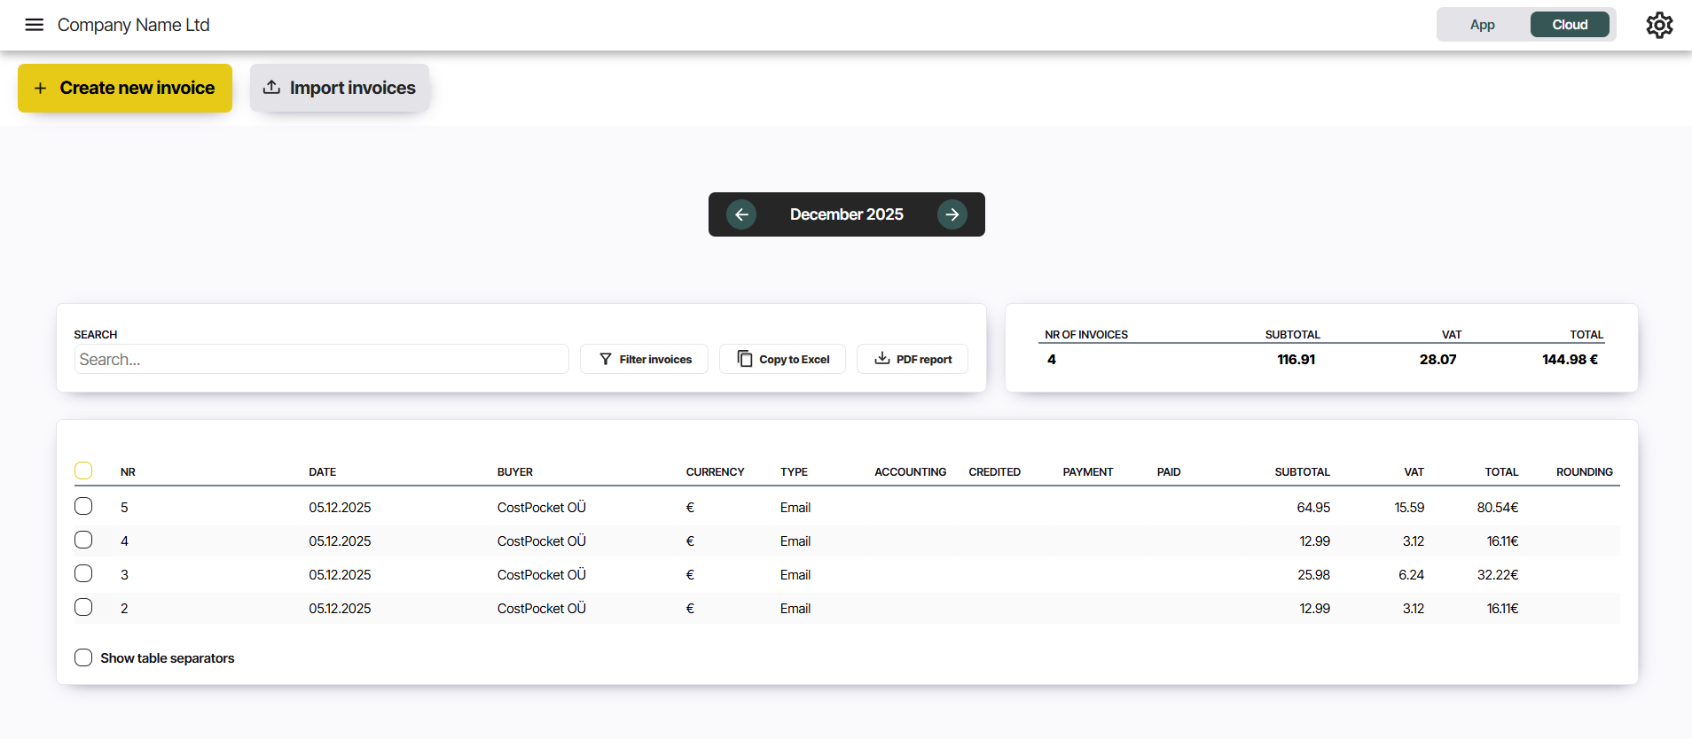Click the Filter invoices funnel icon
This screenshot has height=739, width=1692.
[x=606, y=359]
